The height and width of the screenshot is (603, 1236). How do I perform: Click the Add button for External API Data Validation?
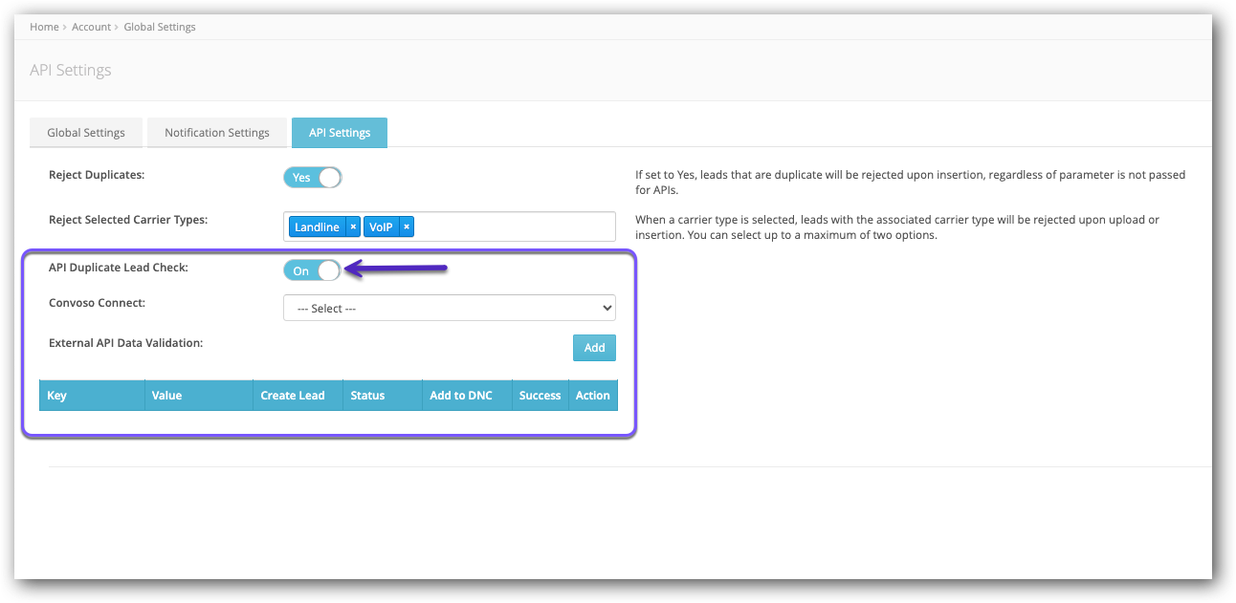(594, 347)
